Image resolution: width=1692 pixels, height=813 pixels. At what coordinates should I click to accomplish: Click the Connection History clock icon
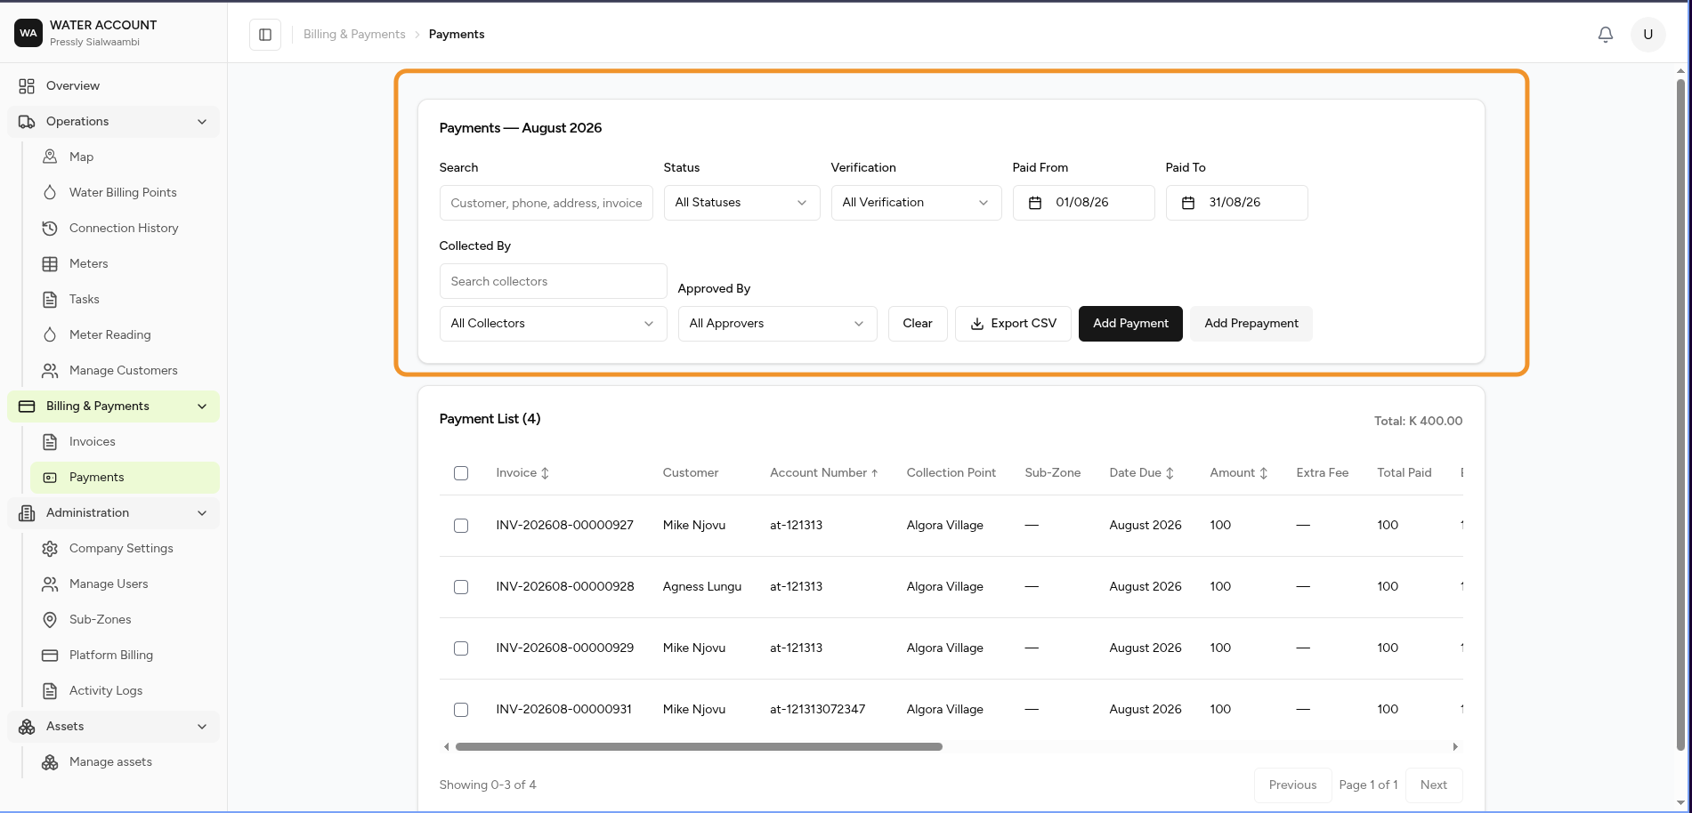[50, 228]
